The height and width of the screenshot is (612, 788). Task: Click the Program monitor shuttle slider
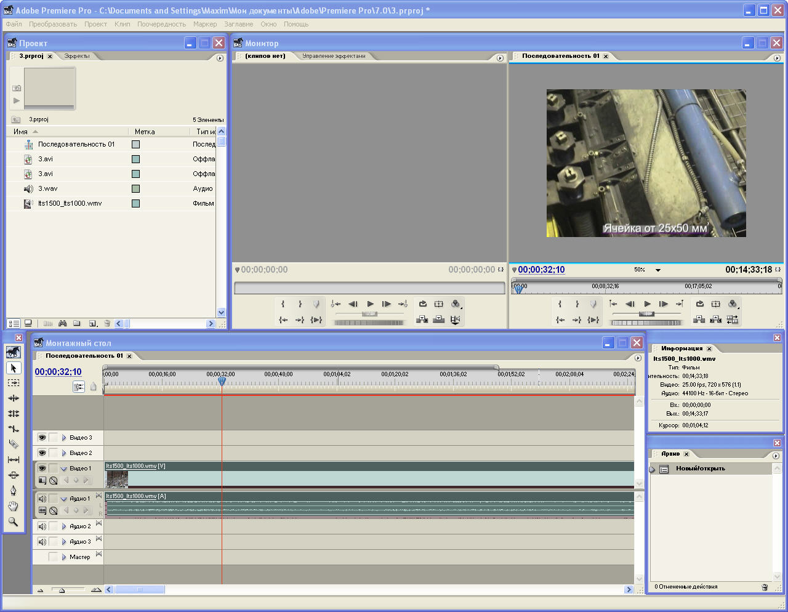tap(646, 314)
